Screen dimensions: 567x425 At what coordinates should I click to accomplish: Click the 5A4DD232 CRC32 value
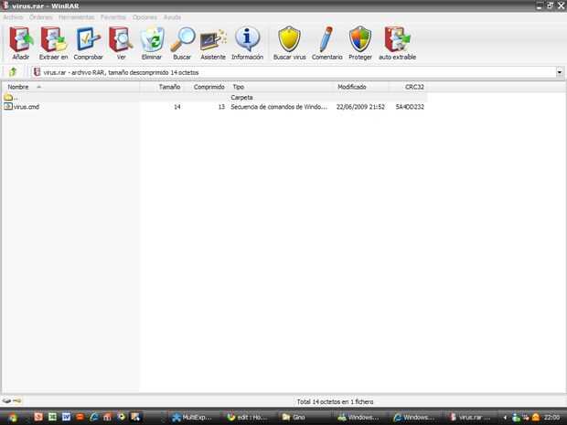pos(410,107)
